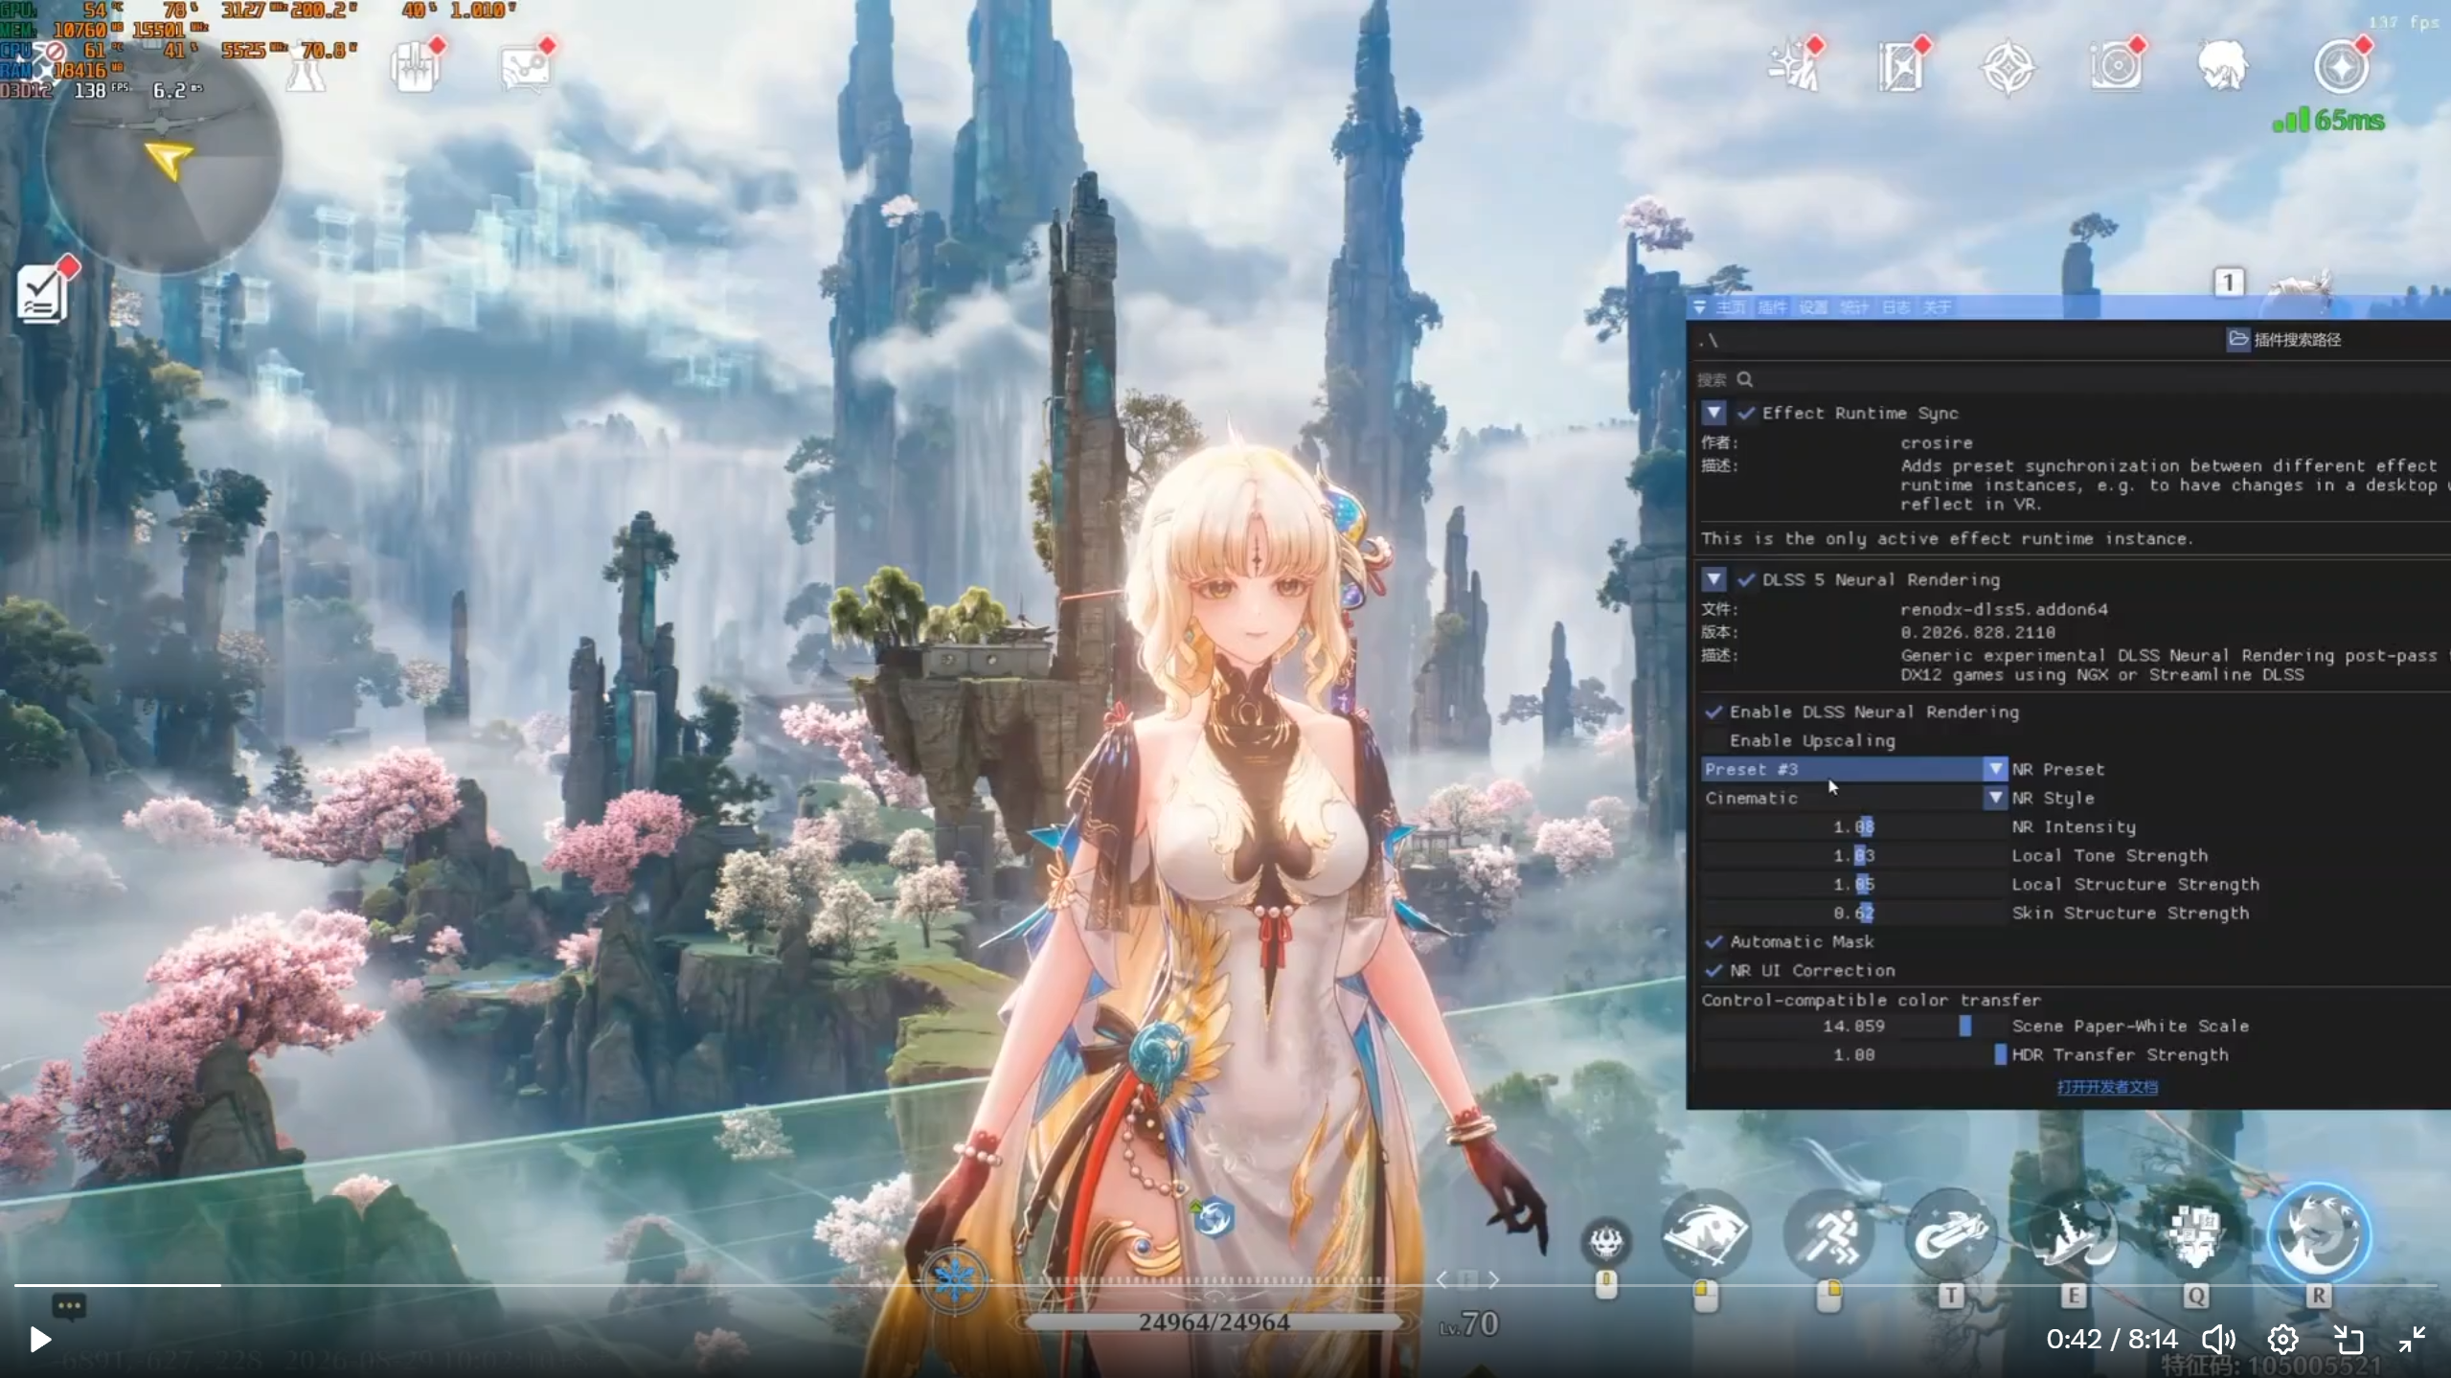Click the 插件搜索路径 folder button
The height and width of the screenshot is (1378, 2451).
2285,339
